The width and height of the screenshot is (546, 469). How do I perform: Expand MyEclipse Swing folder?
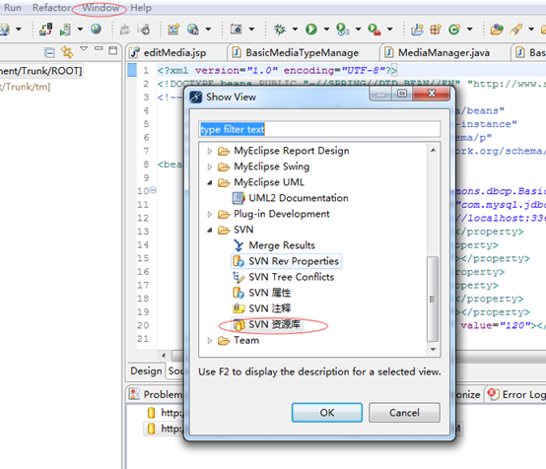(209, 167)
